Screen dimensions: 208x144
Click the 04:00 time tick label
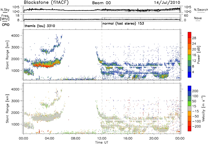(x=49, y=139)
